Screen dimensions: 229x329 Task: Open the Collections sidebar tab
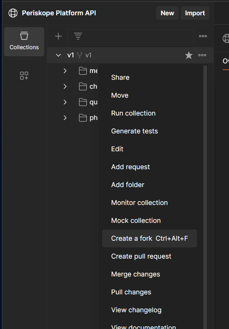point(24,42)
